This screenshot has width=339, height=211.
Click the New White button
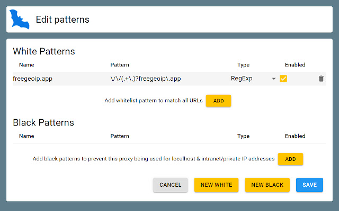click(x=216, y=185)
